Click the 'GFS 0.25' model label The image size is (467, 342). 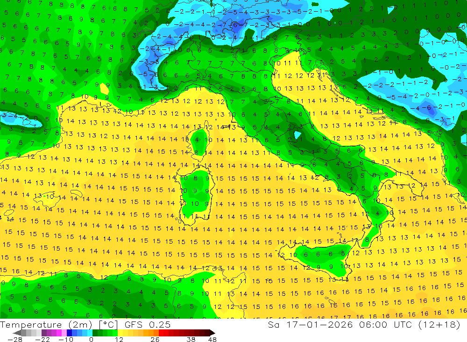pyautogui.click(x=148, y=325)
